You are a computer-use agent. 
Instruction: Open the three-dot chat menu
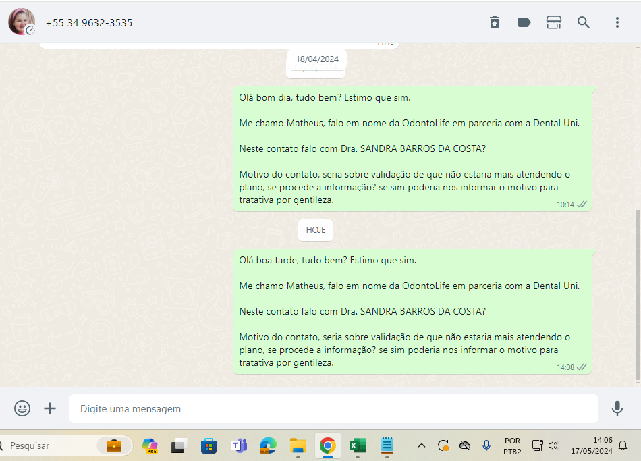point(617,22)
